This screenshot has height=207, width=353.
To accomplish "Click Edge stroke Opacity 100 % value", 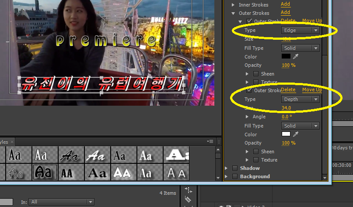I will pos(288,65).
